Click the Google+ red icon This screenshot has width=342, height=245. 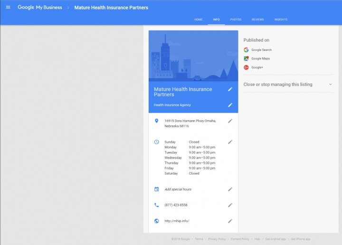tap(246, 67)
